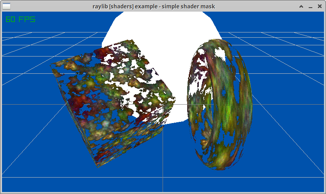Shade the window with the up-arrow button
Screen dimensions: 326x194
pos(301,6)
